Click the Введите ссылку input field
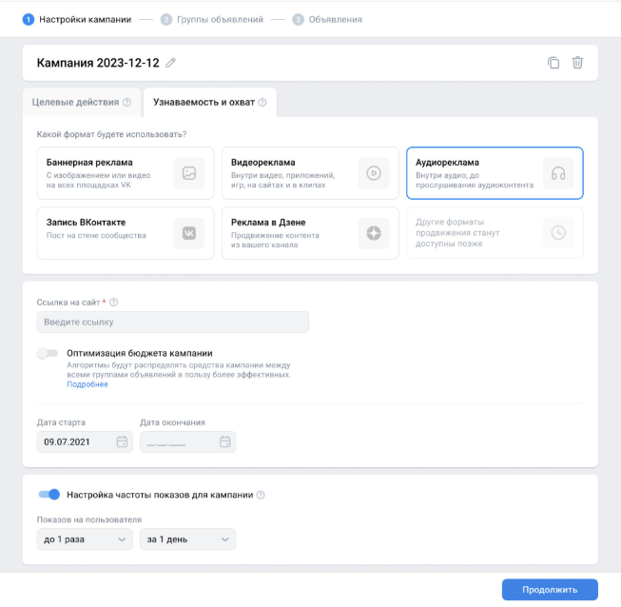Screen dimensions: 621x607 point(173,323)
